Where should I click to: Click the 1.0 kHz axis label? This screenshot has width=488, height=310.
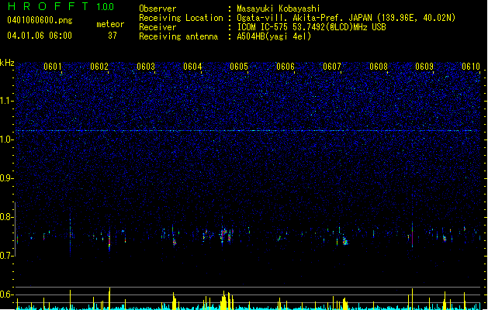tap(6, 139)
